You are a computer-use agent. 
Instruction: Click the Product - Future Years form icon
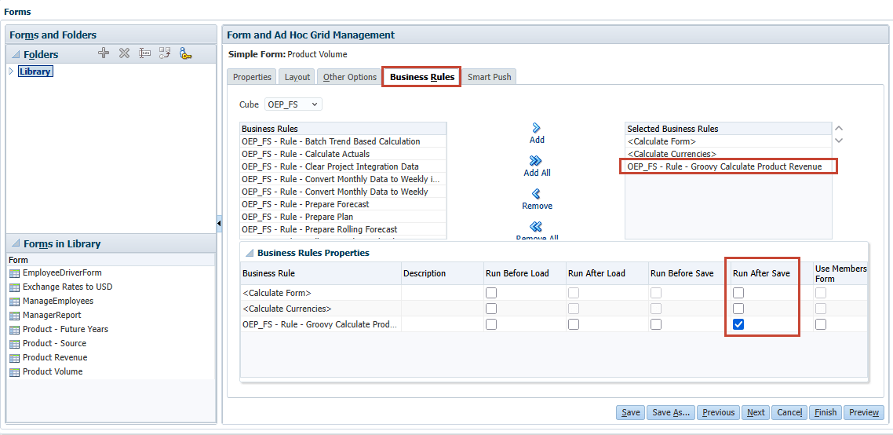tap(15, 330)
